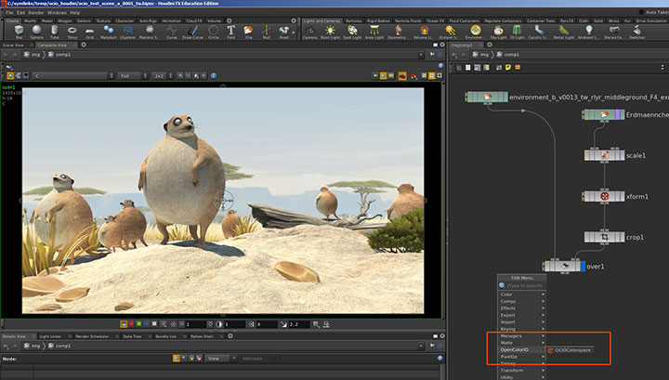The image size is (669, 380).
Task: Open the File menu
Action: (9, 13)
